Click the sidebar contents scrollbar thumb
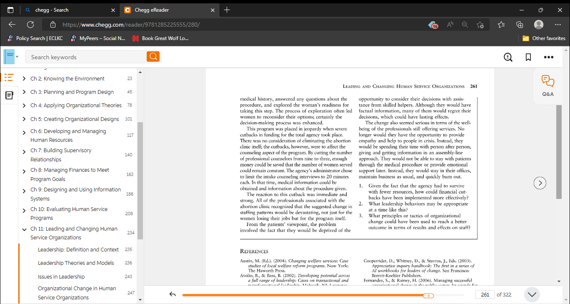Viewport: 570px width, 304px height. click(x=140, y=181)
